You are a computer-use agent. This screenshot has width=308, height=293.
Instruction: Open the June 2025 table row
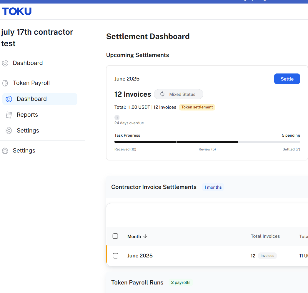(207, 256)
